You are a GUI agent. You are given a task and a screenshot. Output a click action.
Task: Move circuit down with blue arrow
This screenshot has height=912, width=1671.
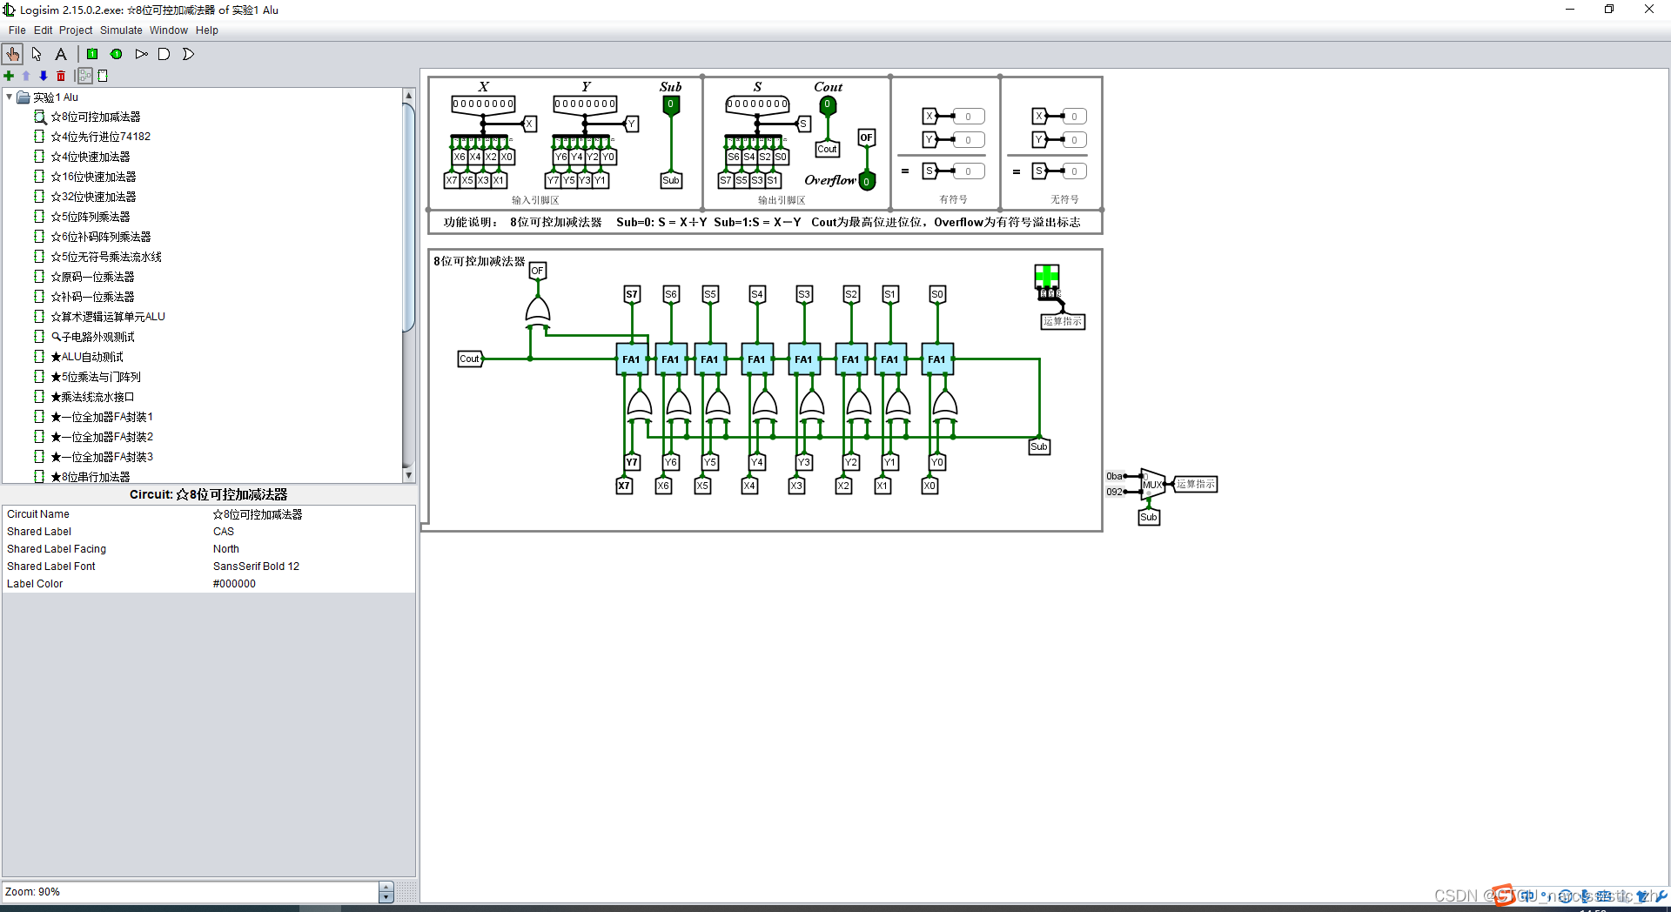pyautogui.click(x=44, y=76)
